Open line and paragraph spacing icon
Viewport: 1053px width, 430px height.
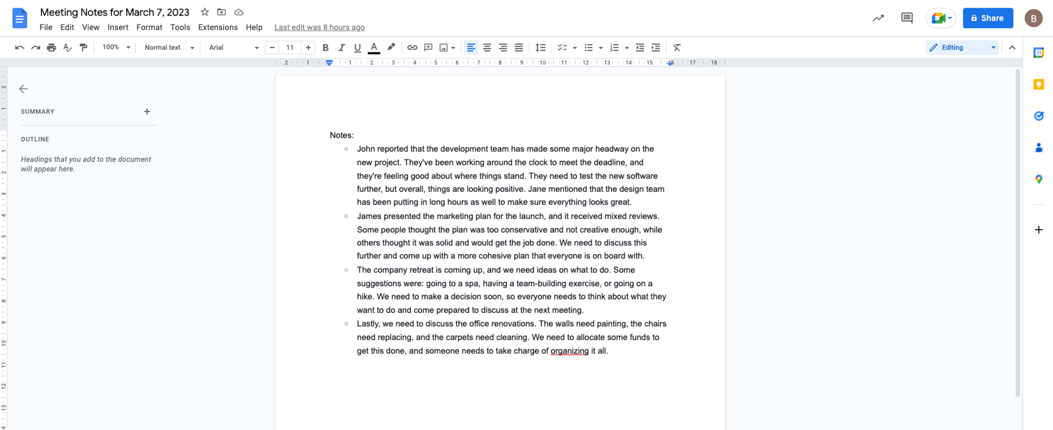click(540, 48)
